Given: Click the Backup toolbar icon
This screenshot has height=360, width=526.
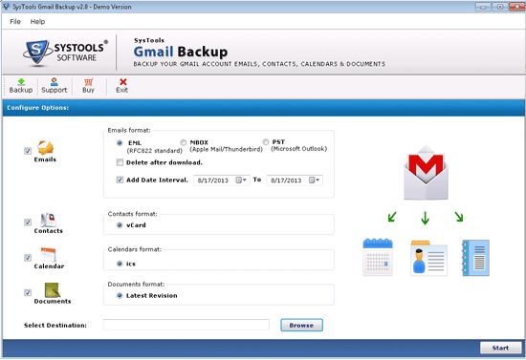Looking at the screenshot, I should pyautogui.click(x=21, y=82).
